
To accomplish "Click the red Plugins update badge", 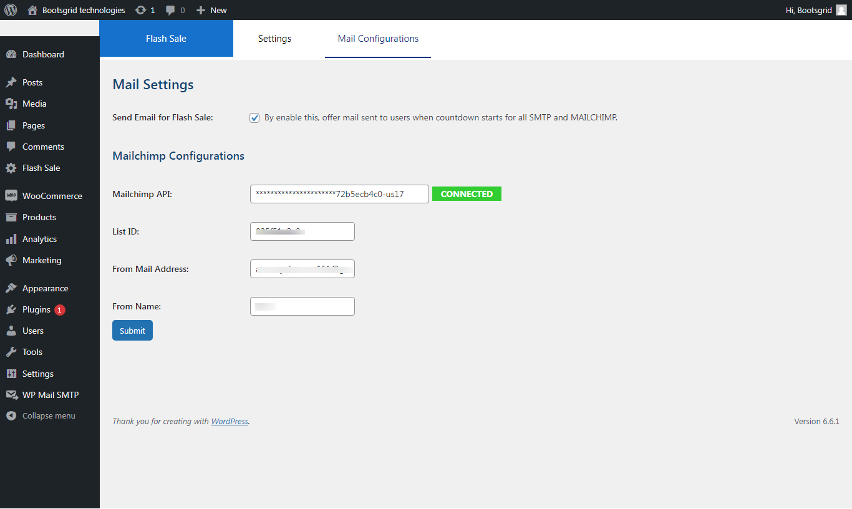I will (x=59, y=309).
